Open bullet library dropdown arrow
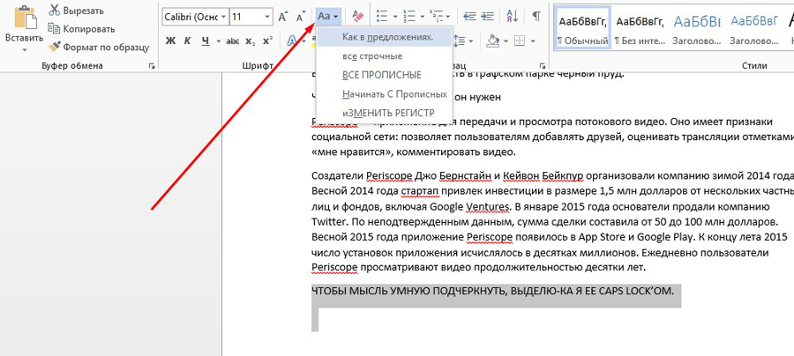Screen dimensions: 794x356 [395, 18]
